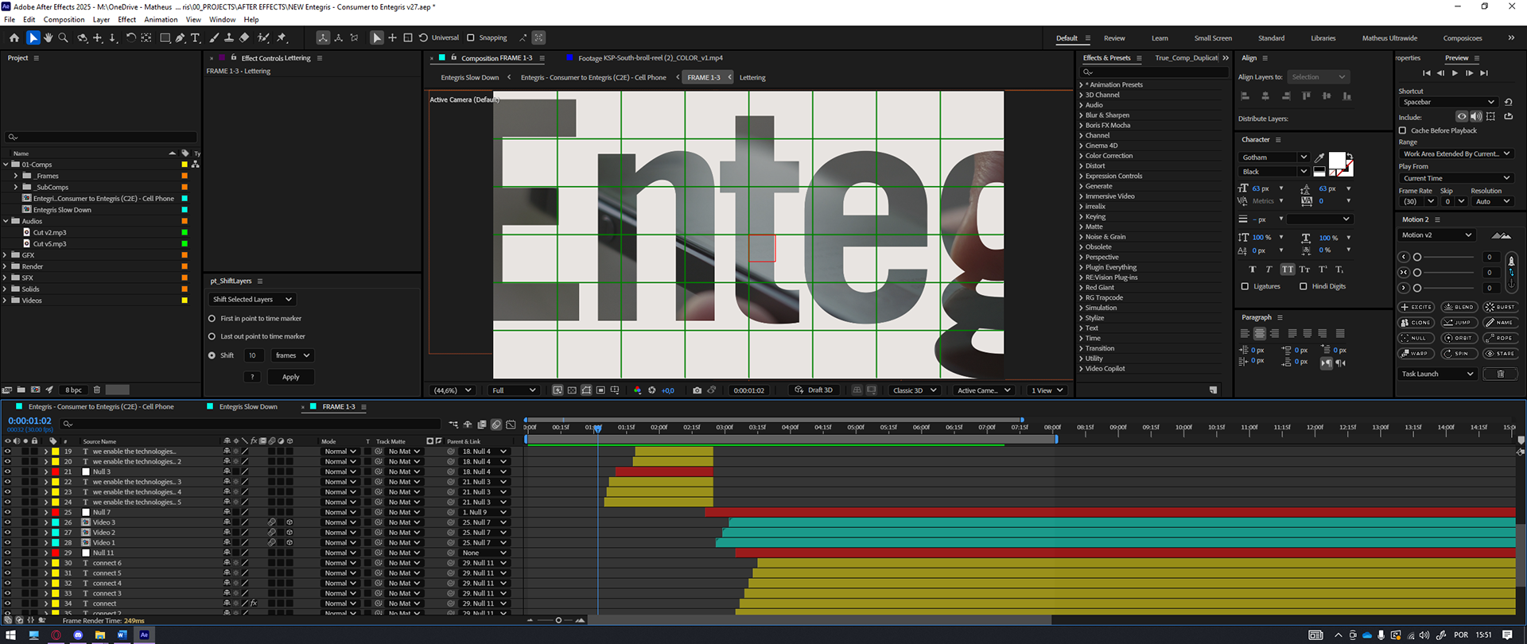Click the Cut v2.mp3 item
Screen dimensions: 1527x644
click(x=49, y=232)
